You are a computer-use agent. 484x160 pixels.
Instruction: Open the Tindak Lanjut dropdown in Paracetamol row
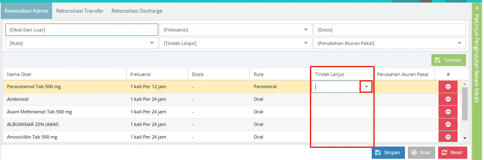click(366, 87)
